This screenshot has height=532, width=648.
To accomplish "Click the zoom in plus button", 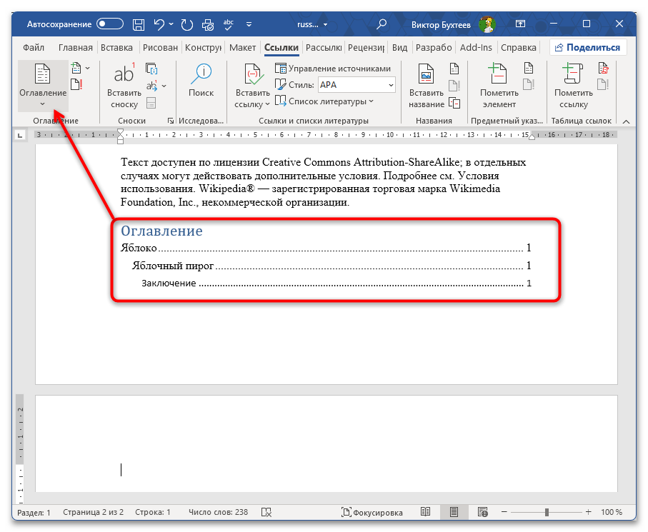I will tap(588, 512).
